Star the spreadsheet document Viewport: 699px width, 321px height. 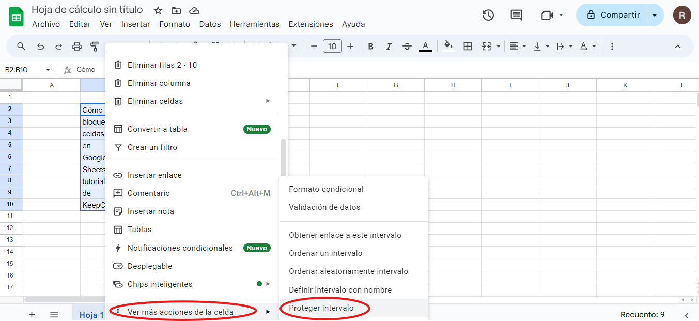coord(158,10)
